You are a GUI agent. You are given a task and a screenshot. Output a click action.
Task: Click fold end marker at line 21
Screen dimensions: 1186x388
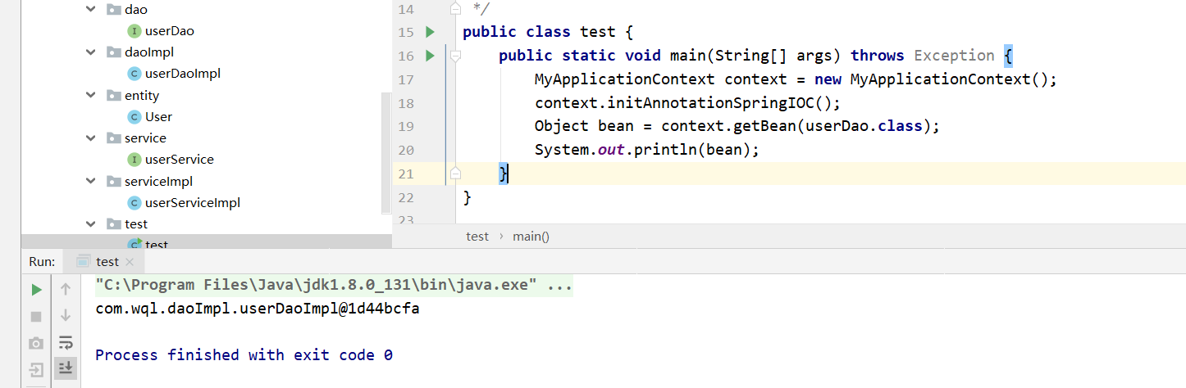click(455, 174)
